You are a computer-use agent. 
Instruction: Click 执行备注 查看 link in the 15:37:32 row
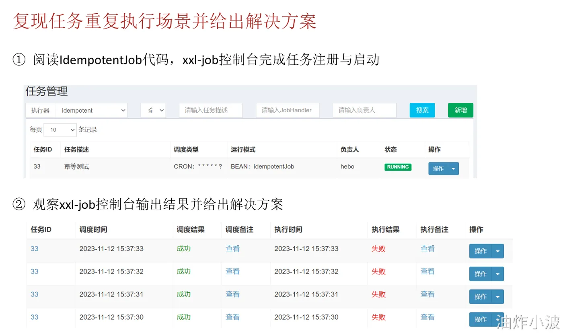427,271
